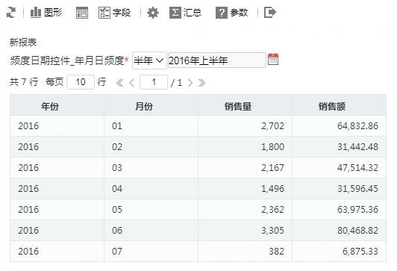397x271 pixels.
Task: Open the calendar date picker icon
Action: coord(273,60)
